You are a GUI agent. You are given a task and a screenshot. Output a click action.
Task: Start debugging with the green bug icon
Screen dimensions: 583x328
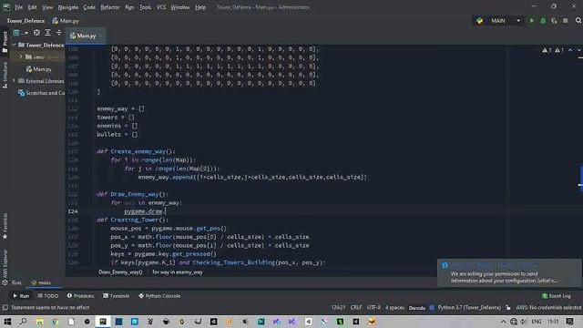543,21
